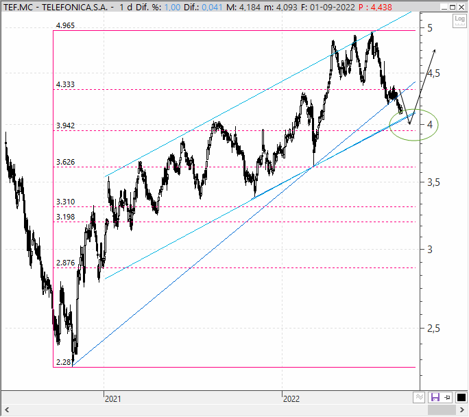Click the purple save disk icon
The image size is (469, 417).
pos(435,398)
